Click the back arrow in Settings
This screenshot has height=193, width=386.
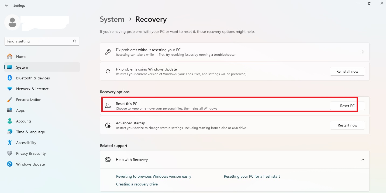6,5
